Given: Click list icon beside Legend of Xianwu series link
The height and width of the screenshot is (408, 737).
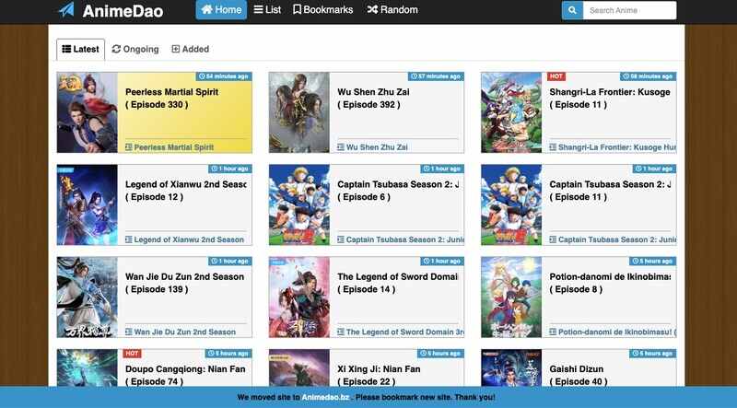Looking at the screenshot, I should point(128,239).
